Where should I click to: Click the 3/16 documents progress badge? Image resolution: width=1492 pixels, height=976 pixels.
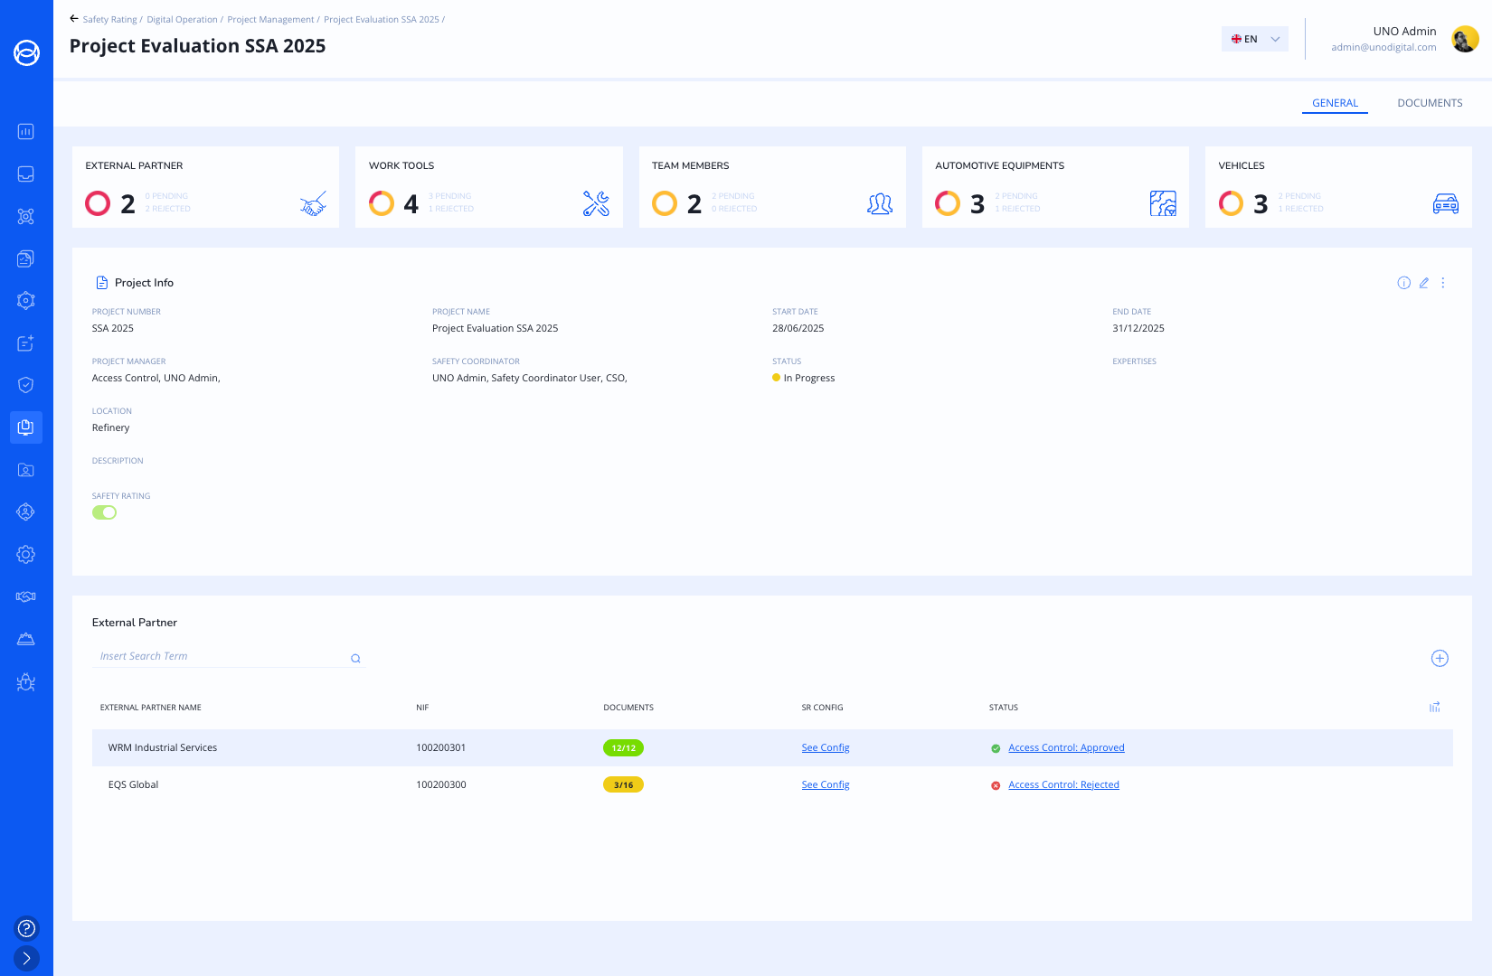coord(623,784)
